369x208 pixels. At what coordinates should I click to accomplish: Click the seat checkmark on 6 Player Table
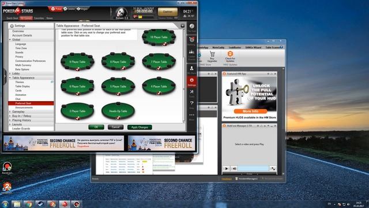pos(78,94)
